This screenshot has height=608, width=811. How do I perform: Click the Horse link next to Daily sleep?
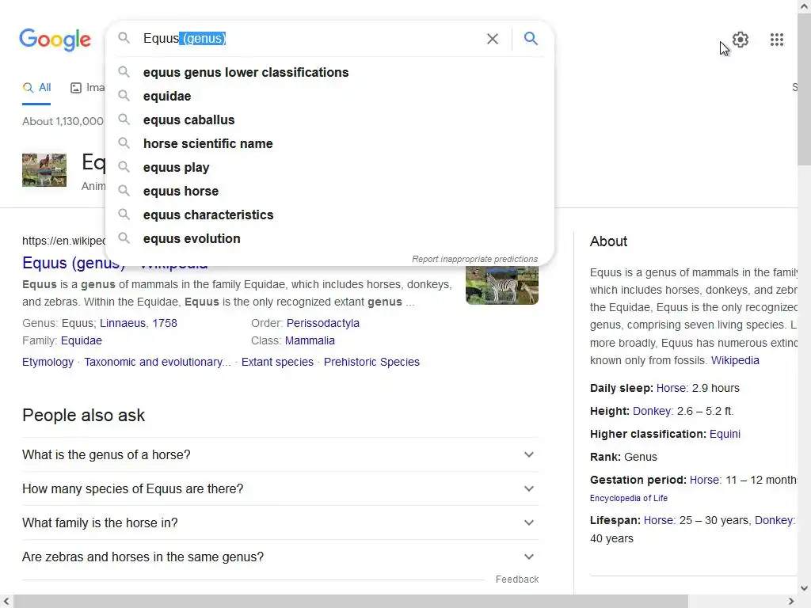pyautogui.click(x=671, y=388)
